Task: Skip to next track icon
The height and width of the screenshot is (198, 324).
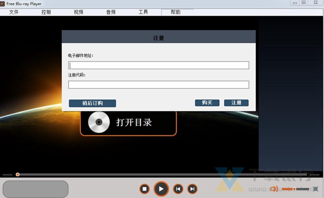Action: click(x=192, y=189)
